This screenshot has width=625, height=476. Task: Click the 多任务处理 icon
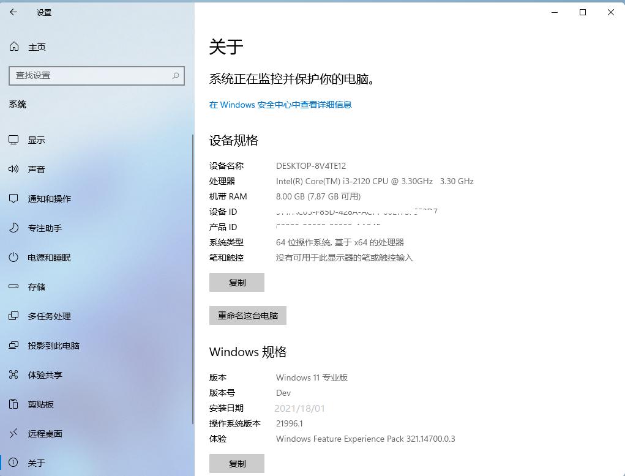[x=13, y=316]
